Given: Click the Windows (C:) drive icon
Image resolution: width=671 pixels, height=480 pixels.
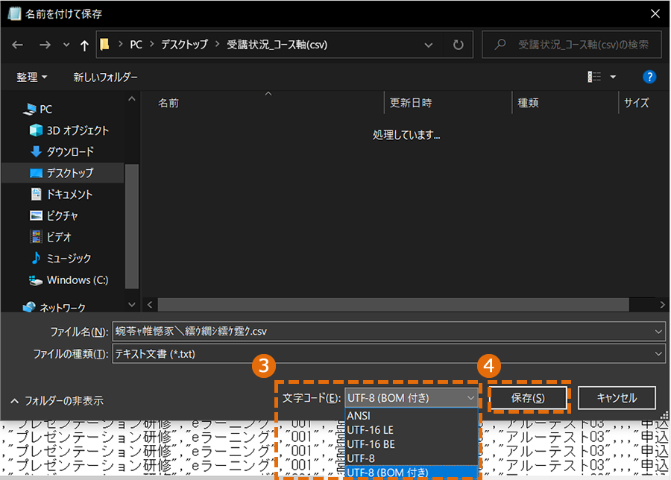Looking at the screenshot, I should tap(36, 280).
